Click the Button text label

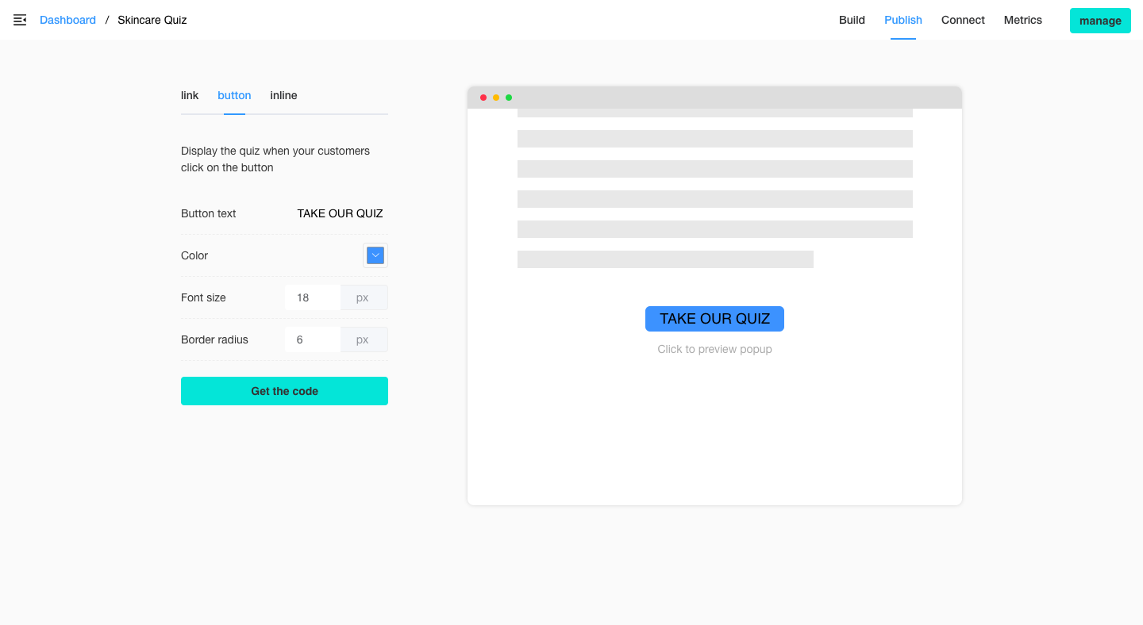pos(208,213)
